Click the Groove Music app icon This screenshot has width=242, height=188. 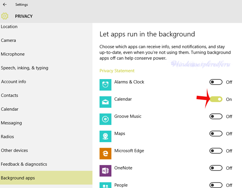(x=105, y=119)
